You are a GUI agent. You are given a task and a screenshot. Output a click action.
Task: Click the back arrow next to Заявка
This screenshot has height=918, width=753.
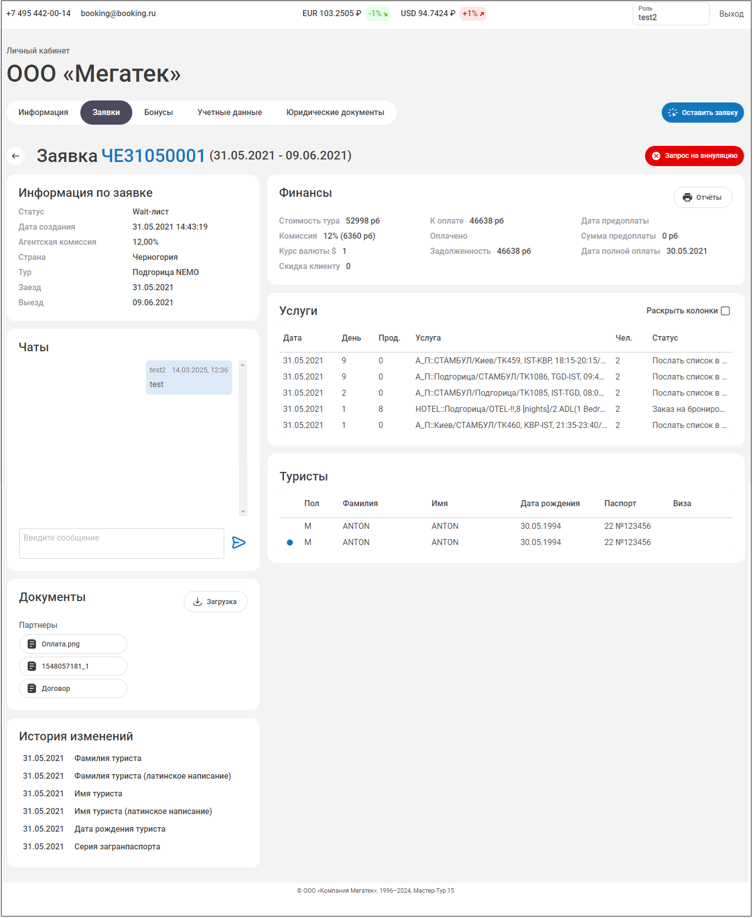[x=16, y=156]
